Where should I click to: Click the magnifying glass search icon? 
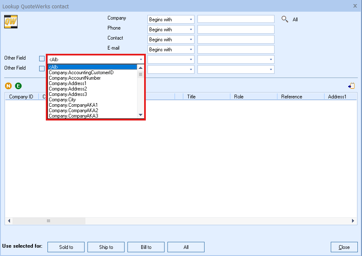pyautogui.click(x=285, y=19)
